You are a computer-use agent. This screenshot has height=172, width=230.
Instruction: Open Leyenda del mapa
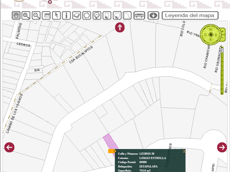[x=190, y=16]
